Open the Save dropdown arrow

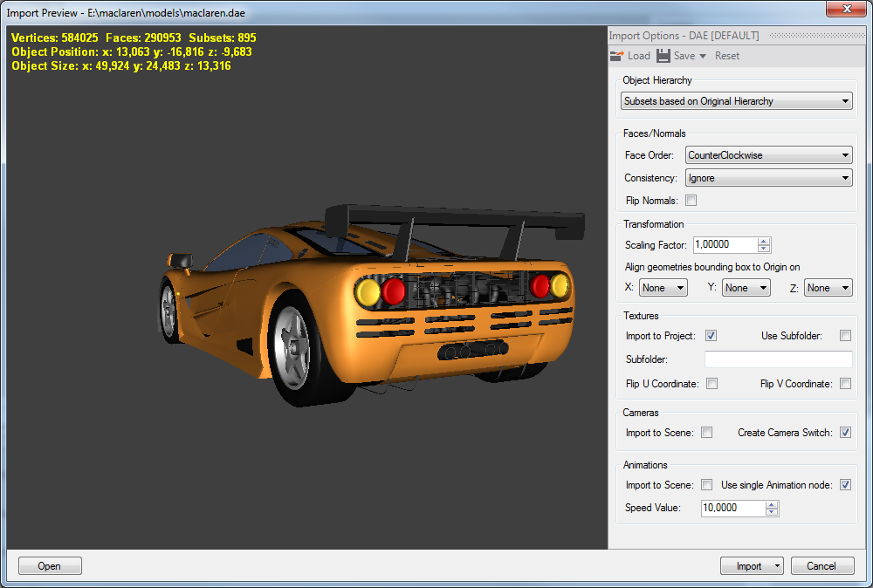coord(703,57)
